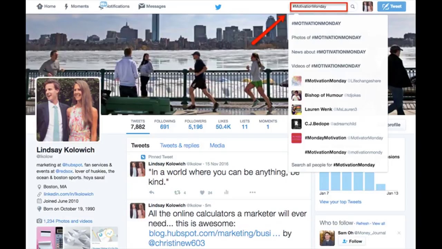Click last short bar in impressions chart
Image resolution: width=442 pixels, height=249 pixels.
click(x=381, y=187)
